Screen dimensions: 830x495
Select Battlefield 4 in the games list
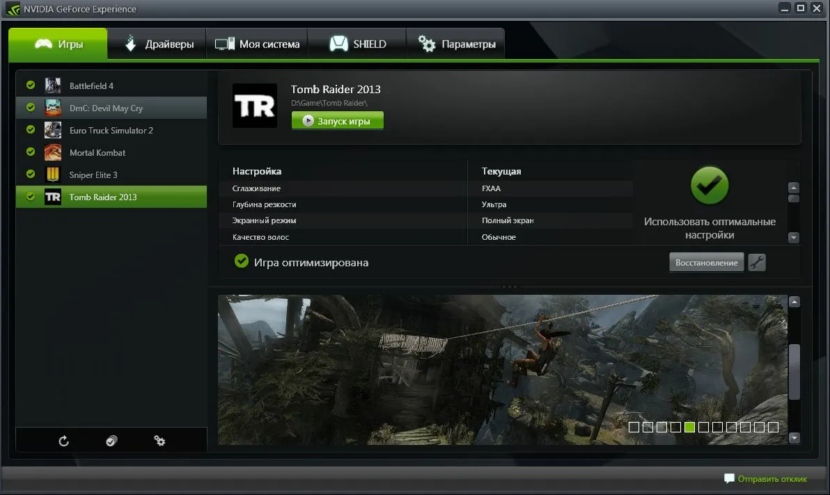(x=91, y=86)
